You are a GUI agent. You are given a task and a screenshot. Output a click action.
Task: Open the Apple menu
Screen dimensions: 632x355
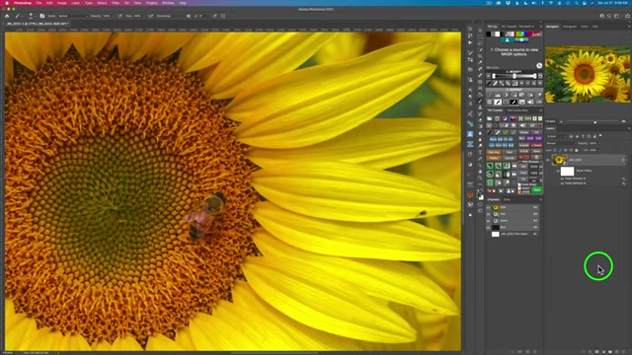7,3
